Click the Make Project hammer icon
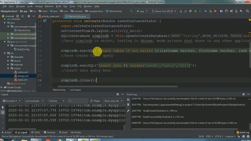Screen dimensions: 251x141 click(131, 11)
